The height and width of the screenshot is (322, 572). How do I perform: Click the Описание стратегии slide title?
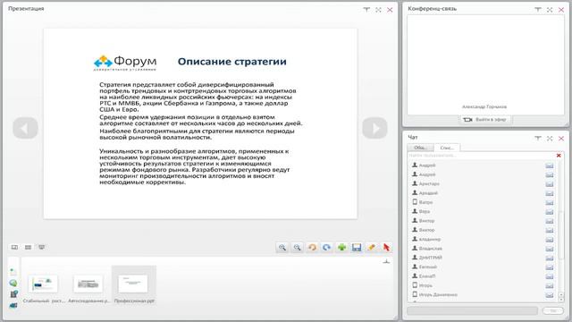pyautogui.click(x=232, y=62)
